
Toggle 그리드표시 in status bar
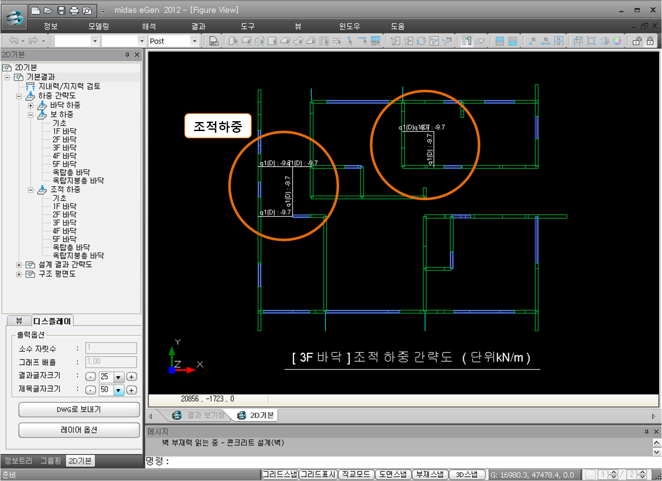(318, 475)
